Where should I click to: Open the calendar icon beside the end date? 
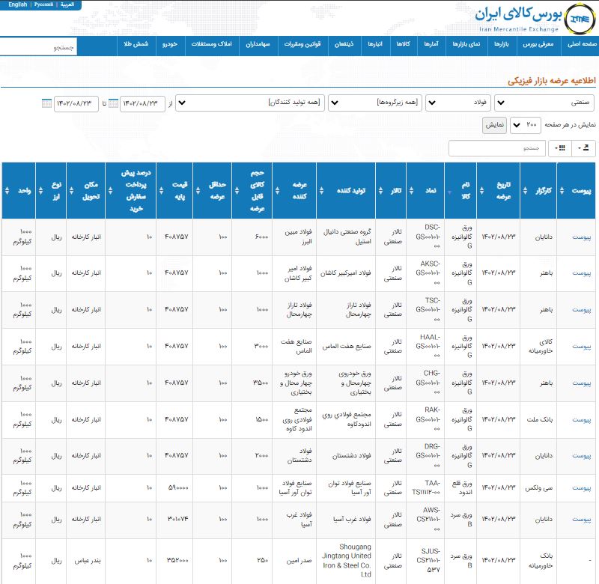pyautogui.click(x=46, y=103)
